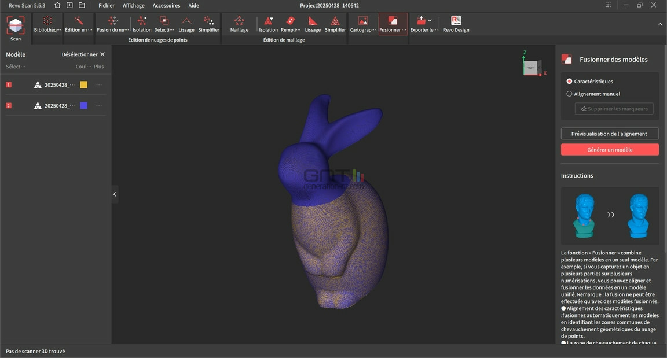Click the Instructions heading
The height and width of the screenshot is (358, 667).
click(x=577, y=175)
